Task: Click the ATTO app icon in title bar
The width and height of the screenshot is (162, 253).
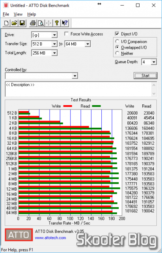Action: tap(6, 5)
